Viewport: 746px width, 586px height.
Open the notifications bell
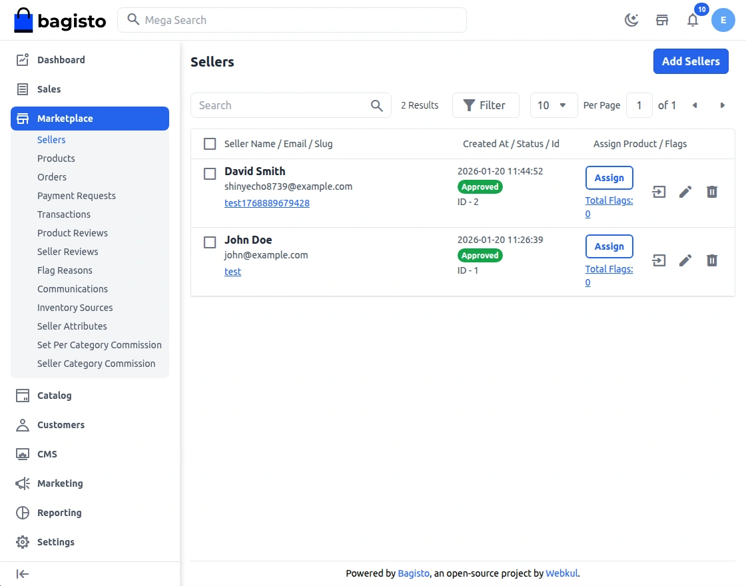693,20
